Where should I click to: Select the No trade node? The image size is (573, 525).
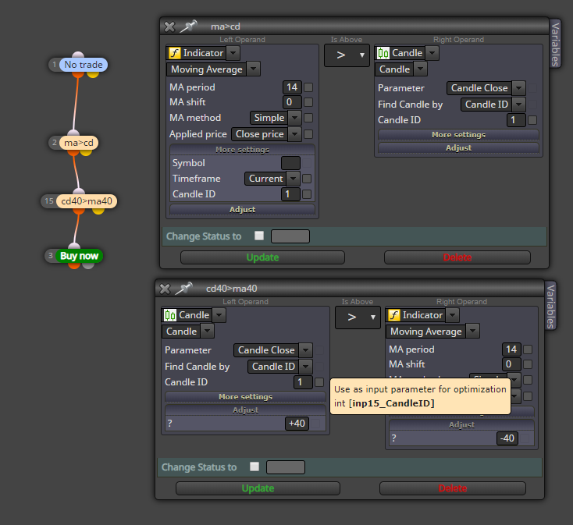[x=84, y=65]
